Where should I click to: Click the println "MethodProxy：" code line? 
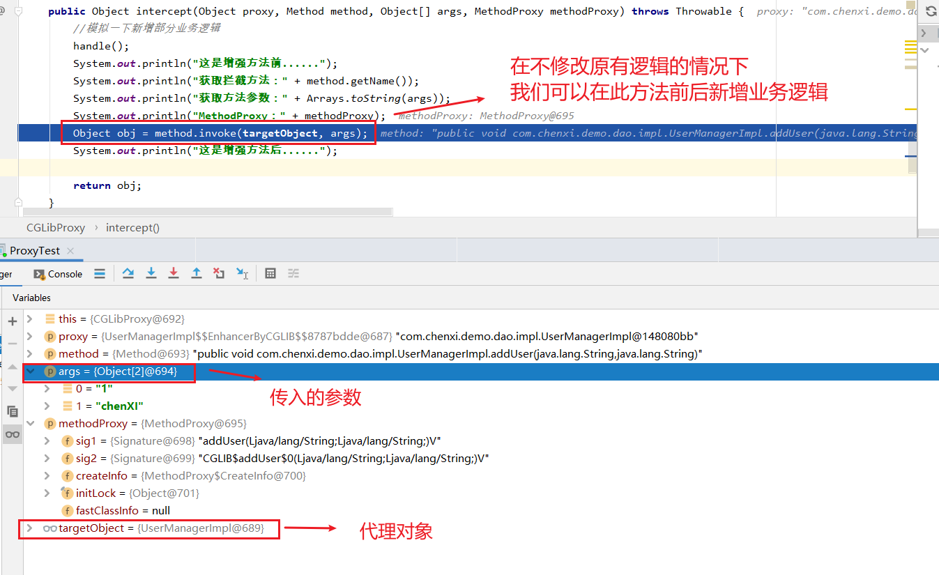pyautogui.click(x=229, y=116)
